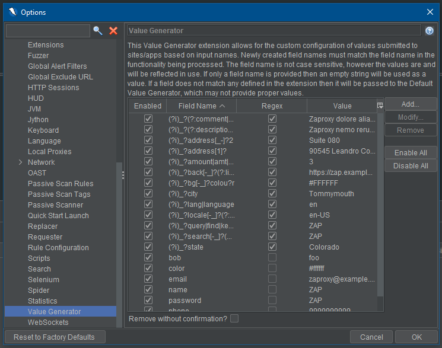
Task: Click Reset to Factory Defaults
Action: 54,337
